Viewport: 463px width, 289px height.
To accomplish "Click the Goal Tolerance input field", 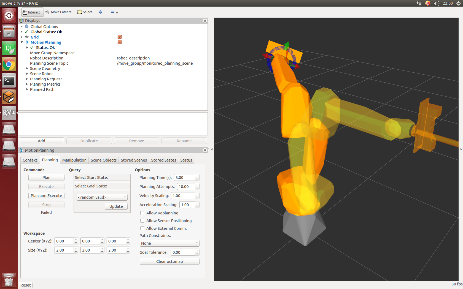I will (183, 252).
